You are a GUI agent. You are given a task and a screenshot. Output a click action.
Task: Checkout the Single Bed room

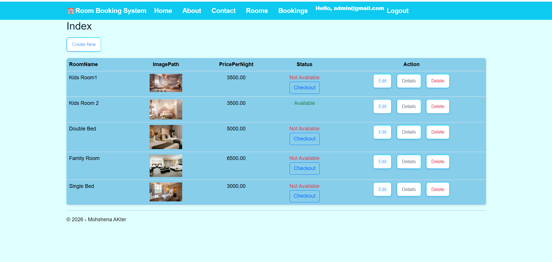coord(304,196)
